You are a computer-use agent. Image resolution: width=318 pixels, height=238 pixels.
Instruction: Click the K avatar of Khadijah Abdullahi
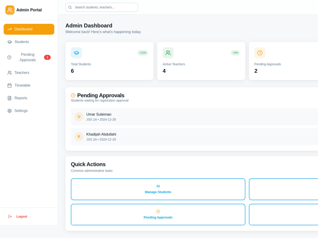coord(79,136)
